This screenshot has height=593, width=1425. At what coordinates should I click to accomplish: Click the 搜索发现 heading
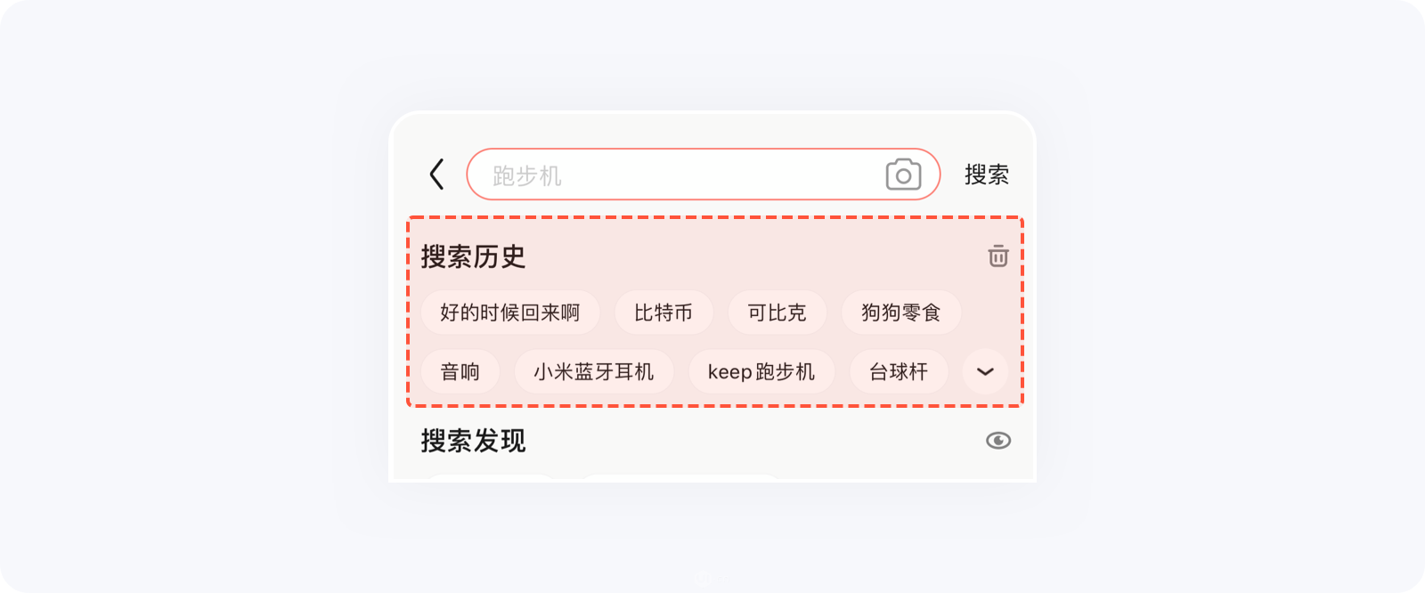[473, 441]
